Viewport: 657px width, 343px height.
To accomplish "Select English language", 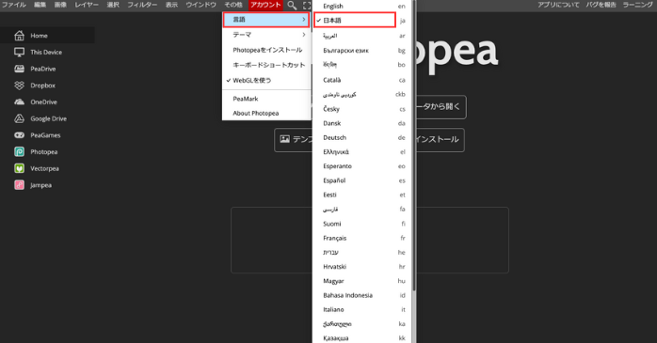I will tap(362, 7).
